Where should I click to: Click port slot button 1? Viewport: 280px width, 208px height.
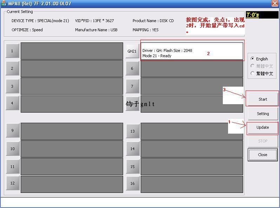click(12, 51)
